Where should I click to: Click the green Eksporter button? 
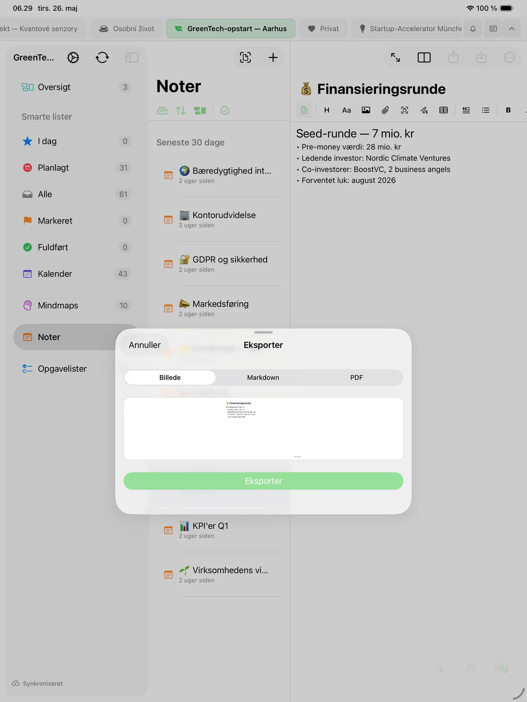(x=263, y=481)
